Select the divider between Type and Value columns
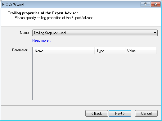 (x=125, y=51)
